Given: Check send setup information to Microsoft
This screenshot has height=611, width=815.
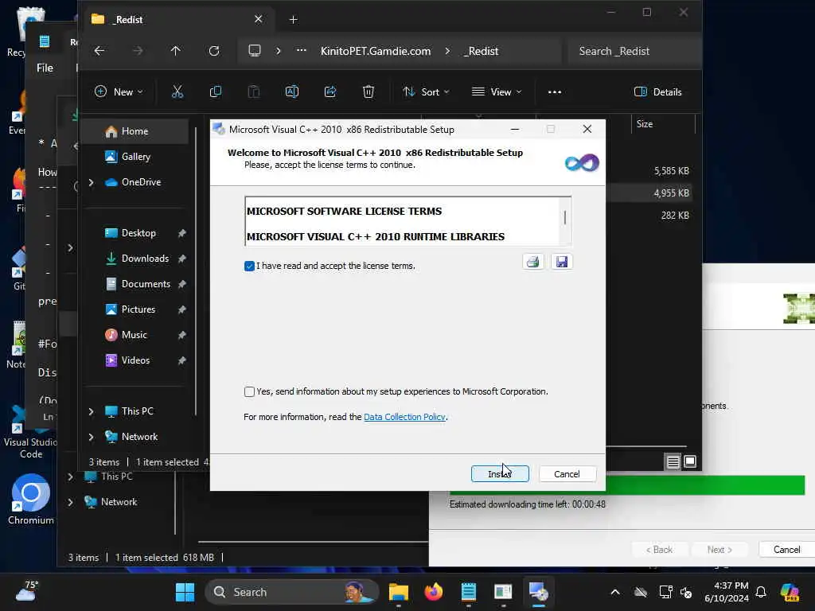Looking at the screenshot, I should pos(249,391).
